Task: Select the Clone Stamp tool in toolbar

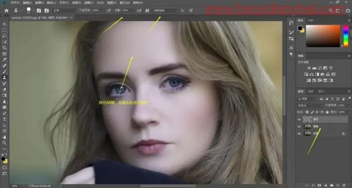Action: click(x=4, y=78)
